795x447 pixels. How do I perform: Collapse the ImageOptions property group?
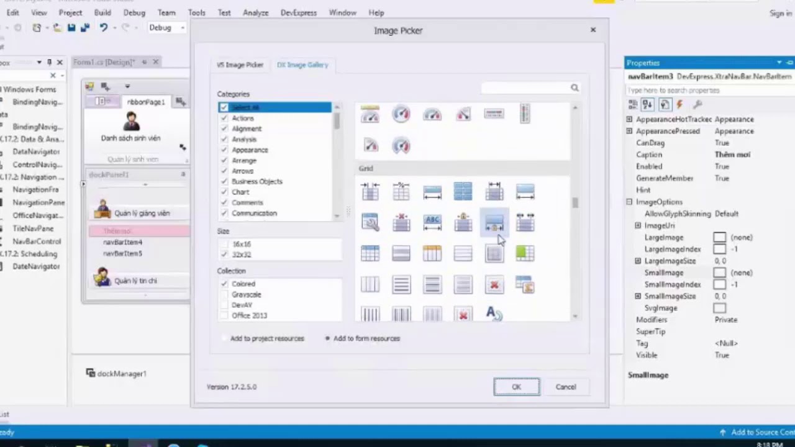tap(629, 202)
